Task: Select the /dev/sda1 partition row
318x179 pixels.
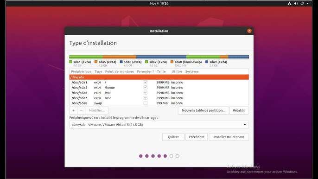Action: pos(159,82)
